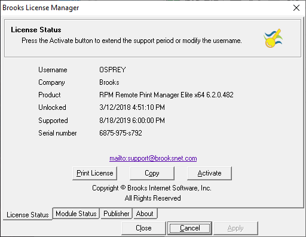Copy the license information
The image size is (306, 237).
point(152,173)
